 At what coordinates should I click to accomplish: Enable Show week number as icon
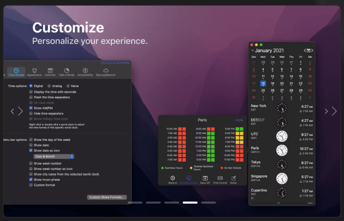31,169
